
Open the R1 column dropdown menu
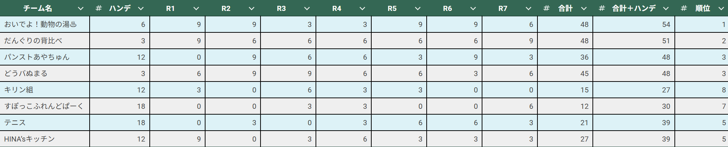[196, 8]
